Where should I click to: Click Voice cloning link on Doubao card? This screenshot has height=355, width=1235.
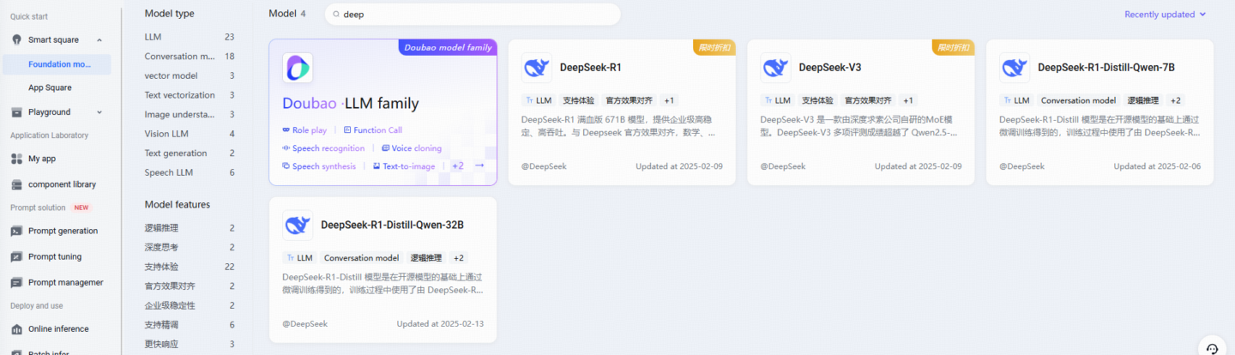pyautogui.click(x=417, y=148)
